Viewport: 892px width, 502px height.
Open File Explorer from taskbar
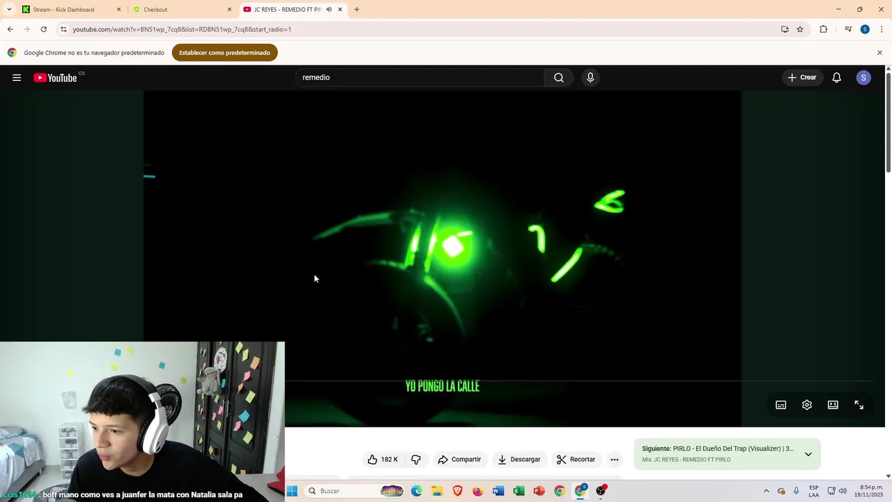click(437, 491)
